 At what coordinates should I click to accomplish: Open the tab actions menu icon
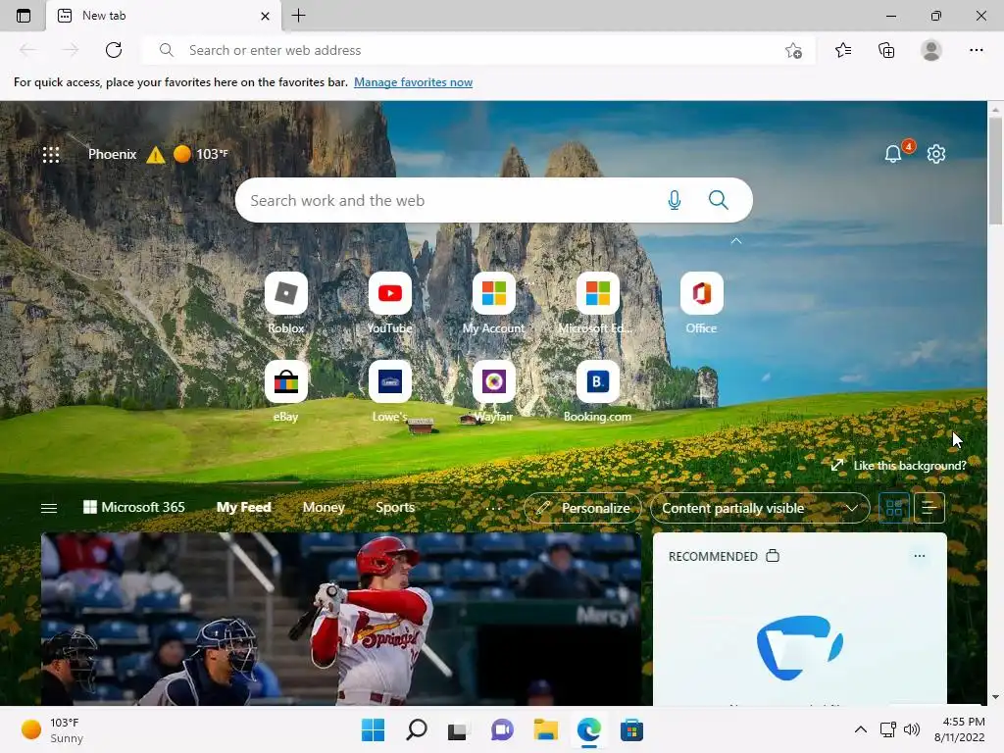[x=24, y=16]
